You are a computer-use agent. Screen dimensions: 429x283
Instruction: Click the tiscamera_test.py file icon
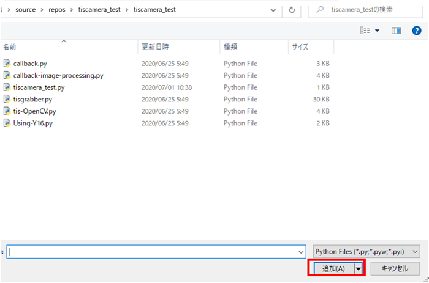click(7, 87)
